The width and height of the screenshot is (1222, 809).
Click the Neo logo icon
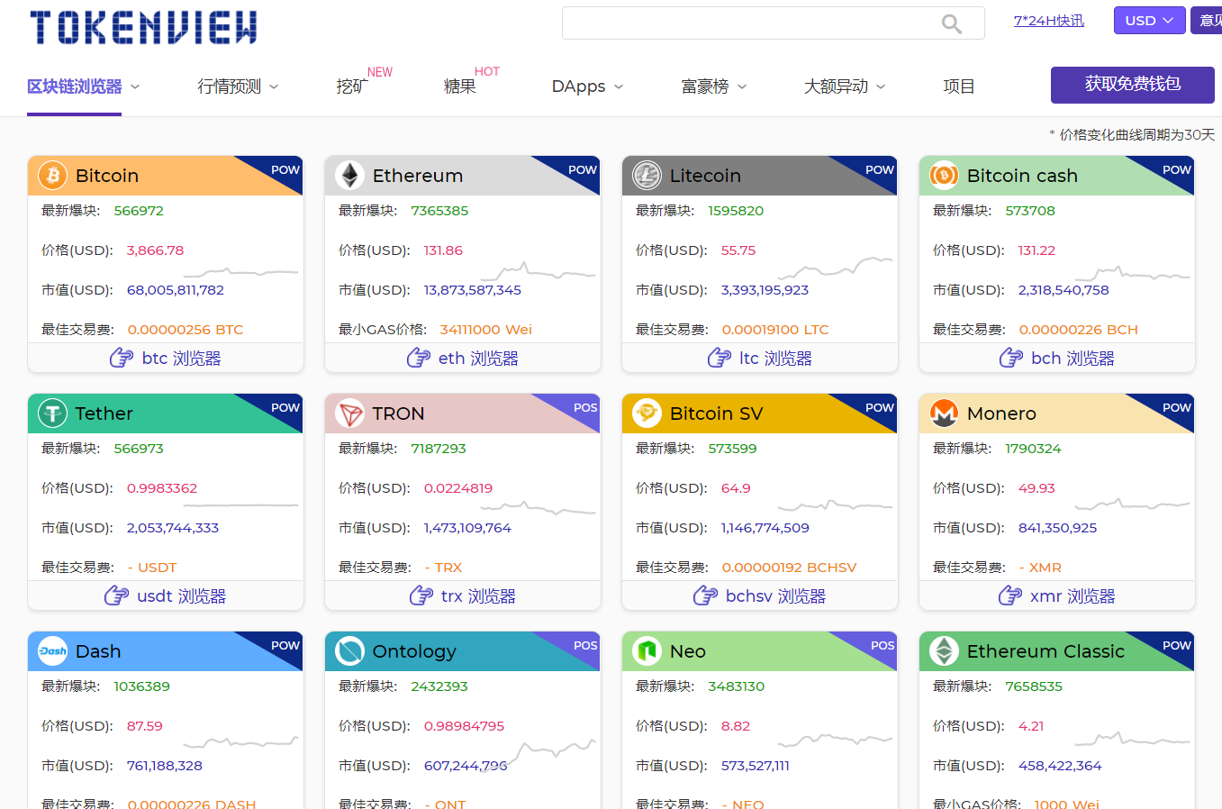(647, 650)
